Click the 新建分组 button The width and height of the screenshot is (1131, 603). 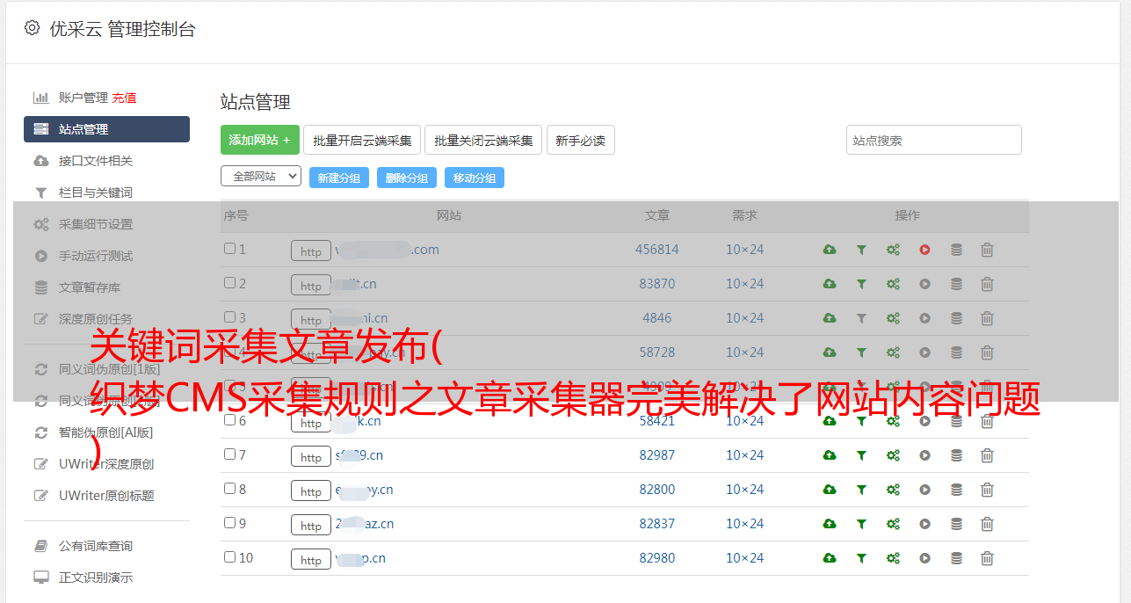pos(339,178)
